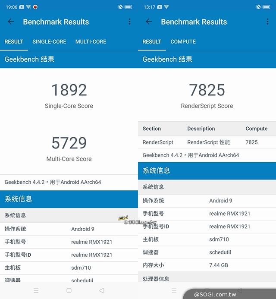Screen dimensions: 276x299
Task: Switch to COMPUTE tab
Action: pyautogui.click(x=183, y=41)
